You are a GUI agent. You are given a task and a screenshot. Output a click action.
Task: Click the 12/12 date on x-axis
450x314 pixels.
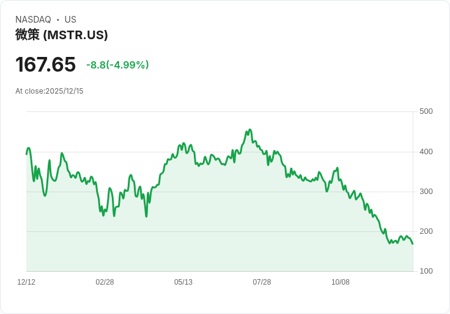point(26,282)
